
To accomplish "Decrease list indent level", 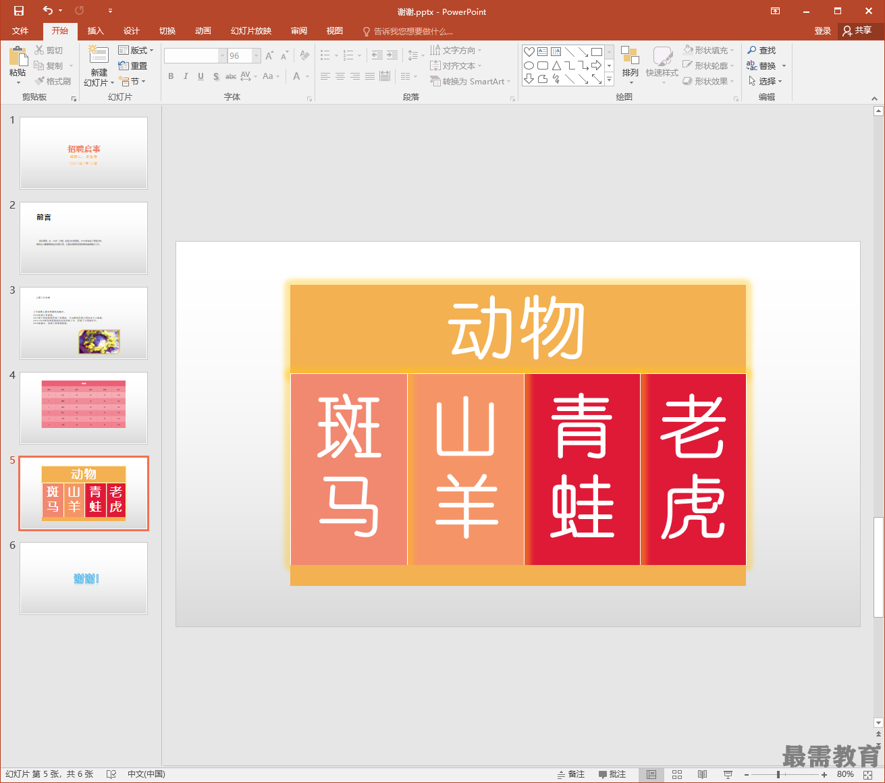I will click(x=377, y=55).
